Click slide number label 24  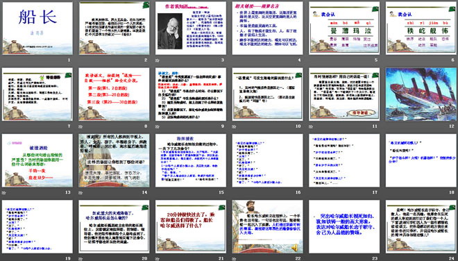452,258
